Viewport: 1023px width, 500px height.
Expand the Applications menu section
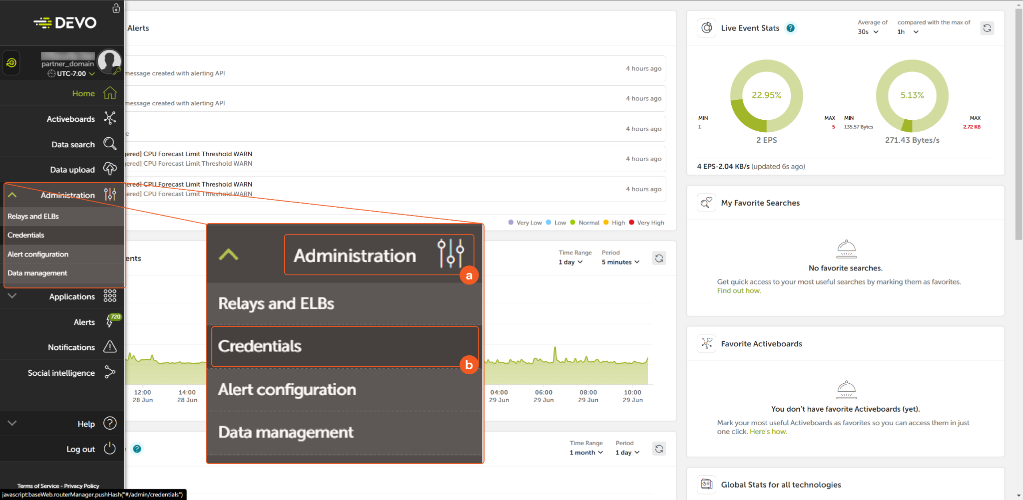pos(12,296)
